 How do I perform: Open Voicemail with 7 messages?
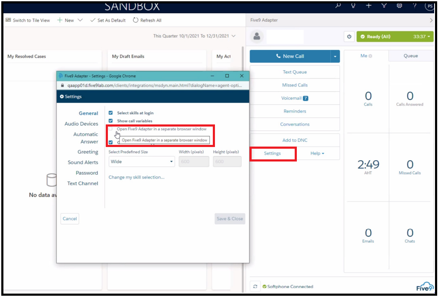[x=295, y=98]
